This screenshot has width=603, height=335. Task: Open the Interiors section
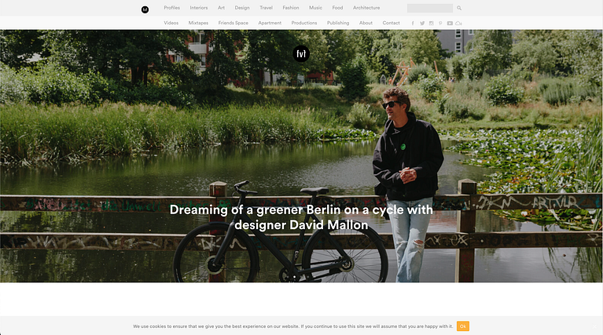tap(199, 8)
